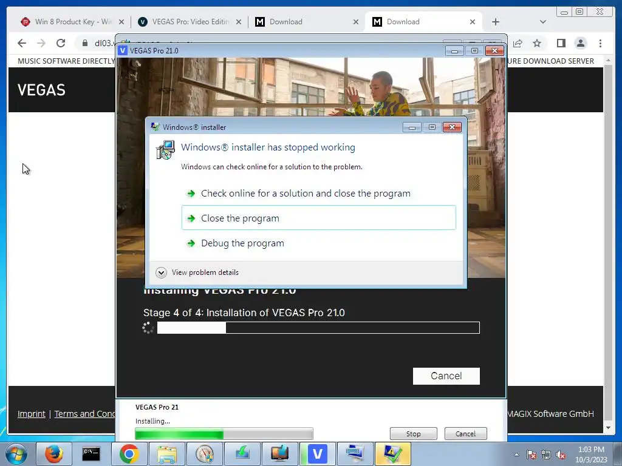Open Chrome three-dot menu
The width and height of the screenshot is (622, 466).
coord(601,43)
